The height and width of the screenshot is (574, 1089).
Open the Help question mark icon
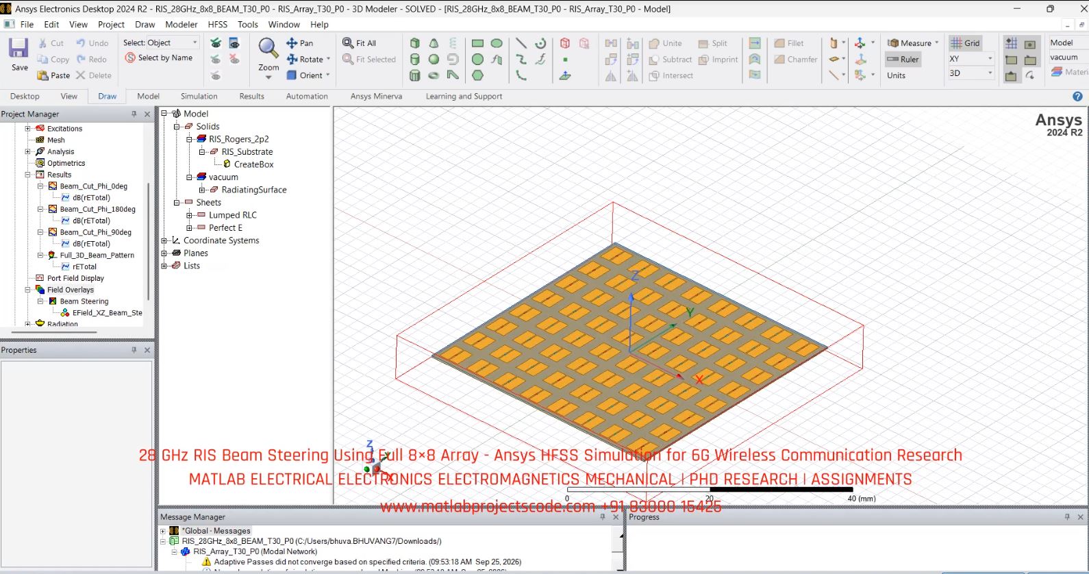(x=1077, y=97)
